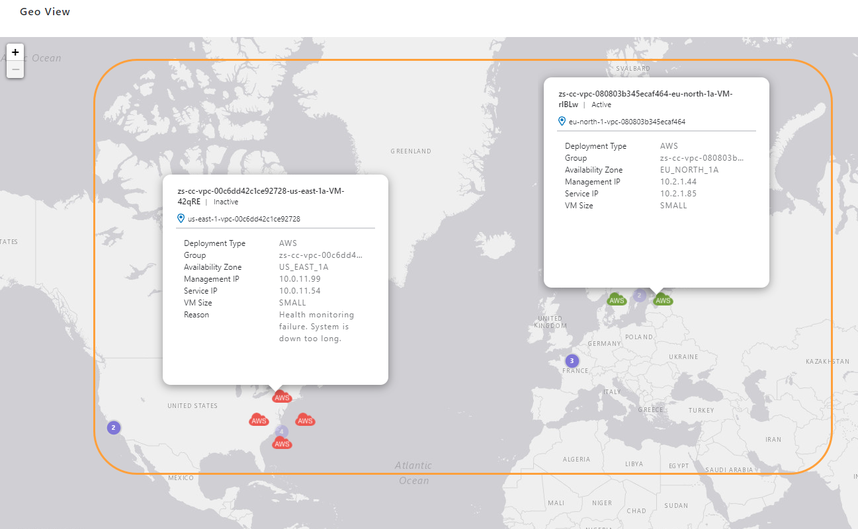Click the location pin icon in the eu-north popup
This screenshot has height=529, width=858.
point(562,121)
